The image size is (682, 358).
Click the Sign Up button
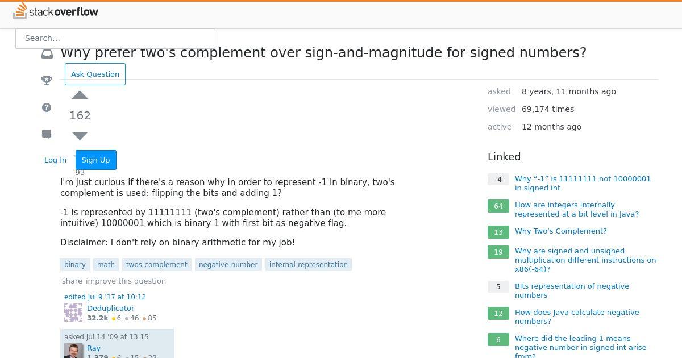tap(95, 160)
